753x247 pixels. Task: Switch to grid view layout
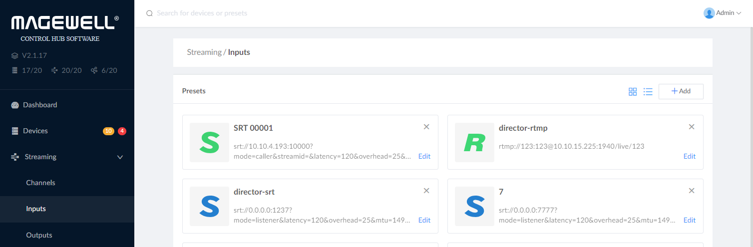[633, 92]
